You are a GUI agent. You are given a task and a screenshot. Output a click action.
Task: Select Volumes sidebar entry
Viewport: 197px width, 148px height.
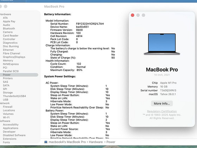(x=8, y=114)
